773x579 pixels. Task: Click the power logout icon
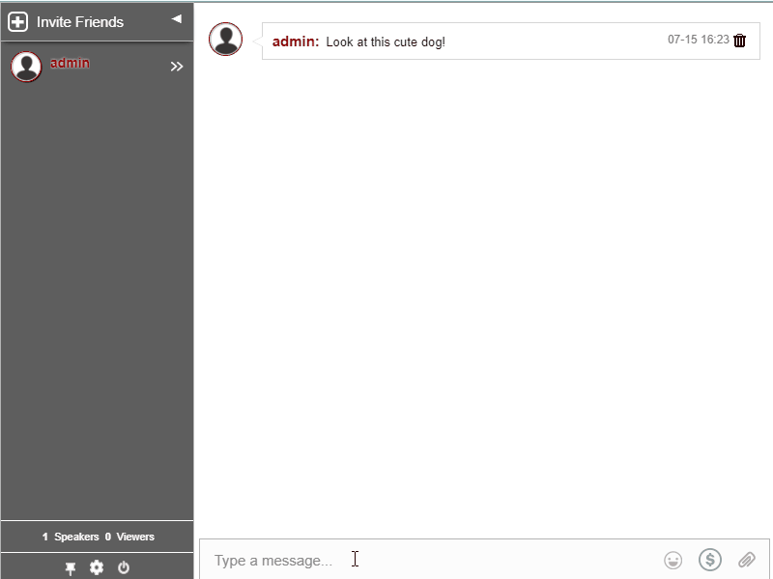(x=124, y=567)
